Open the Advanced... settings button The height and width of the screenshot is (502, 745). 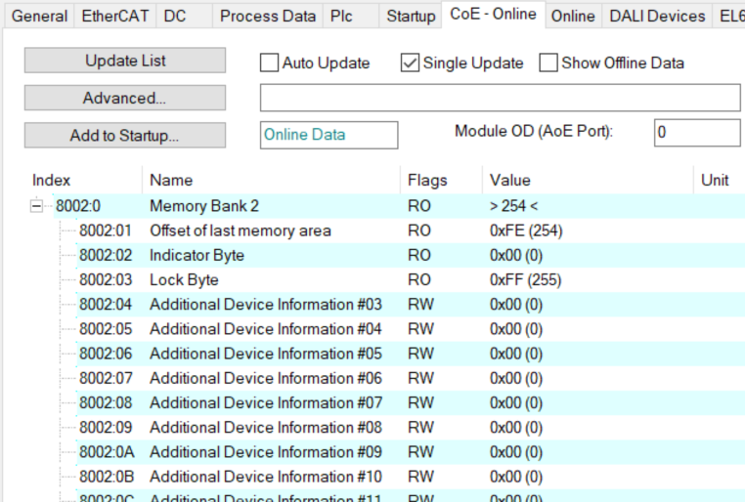(125, 98)
